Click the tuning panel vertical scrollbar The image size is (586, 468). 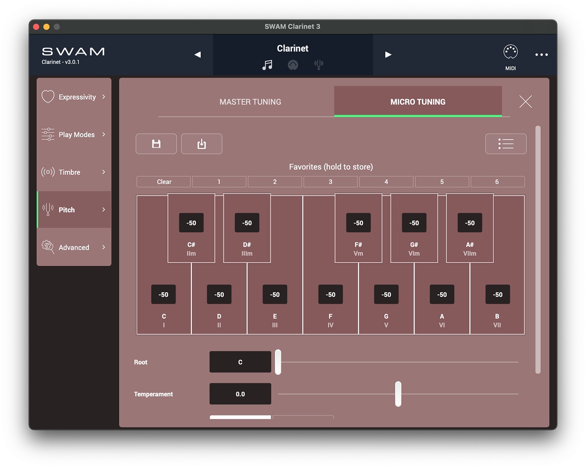pyautogui.click(x=538, y=250)
